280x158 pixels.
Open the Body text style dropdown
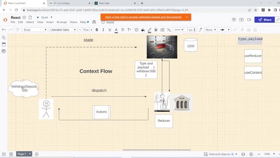[35, 30]
